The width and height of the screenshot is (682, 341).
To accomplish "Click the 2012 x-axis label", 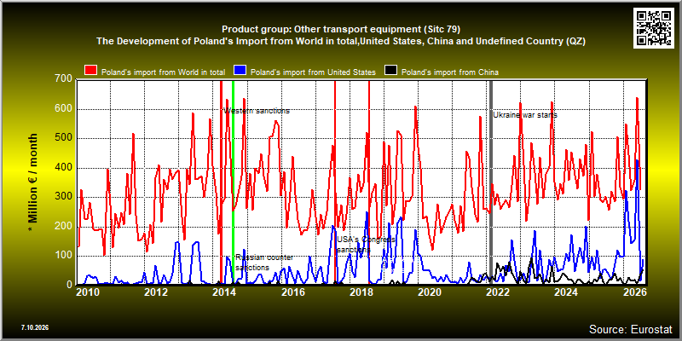I will [x=156, y=292].
